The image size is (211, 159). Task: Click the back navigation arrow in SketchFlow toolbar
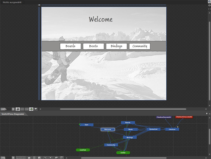click(18, 157)
